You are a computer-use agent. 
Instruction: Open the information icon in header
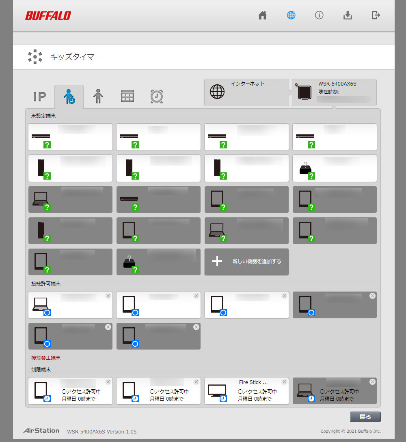click(319, 15)
